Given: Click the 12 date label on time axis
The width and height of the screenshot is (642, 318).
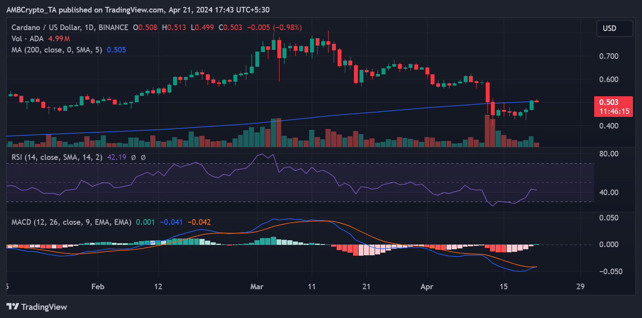Looking at the screenshot, I should pyautogui.click(x=159, y=287).
